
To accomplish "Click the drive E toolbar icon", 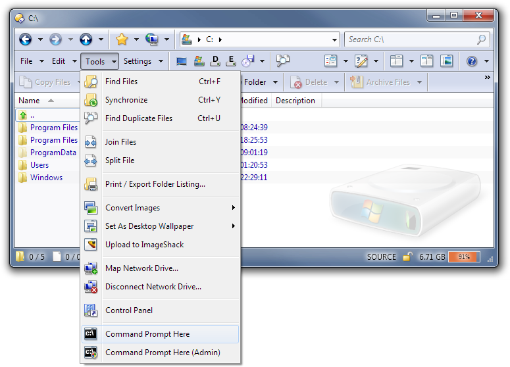I will (x=231, y=61).
